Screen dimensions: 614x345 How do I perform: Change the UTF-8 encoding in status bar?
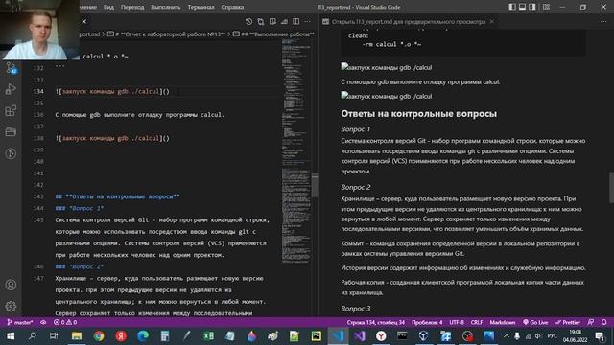tap(457, 322)
